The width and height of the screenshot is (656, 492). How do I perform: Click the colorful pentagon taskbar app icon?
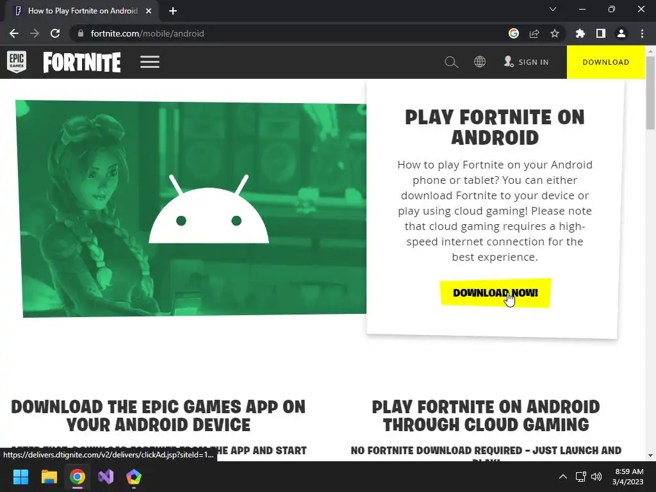(x=134, y=477)
